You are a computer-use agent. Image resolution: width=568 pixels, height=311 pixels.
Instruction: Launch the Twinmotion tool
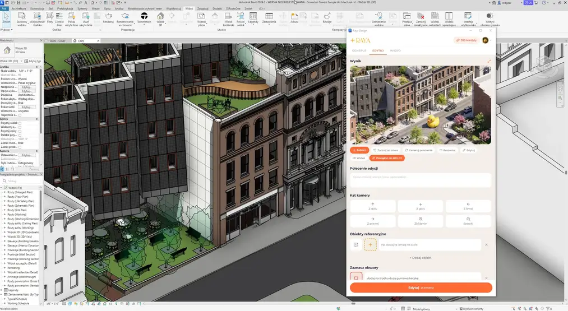[144, 18]
